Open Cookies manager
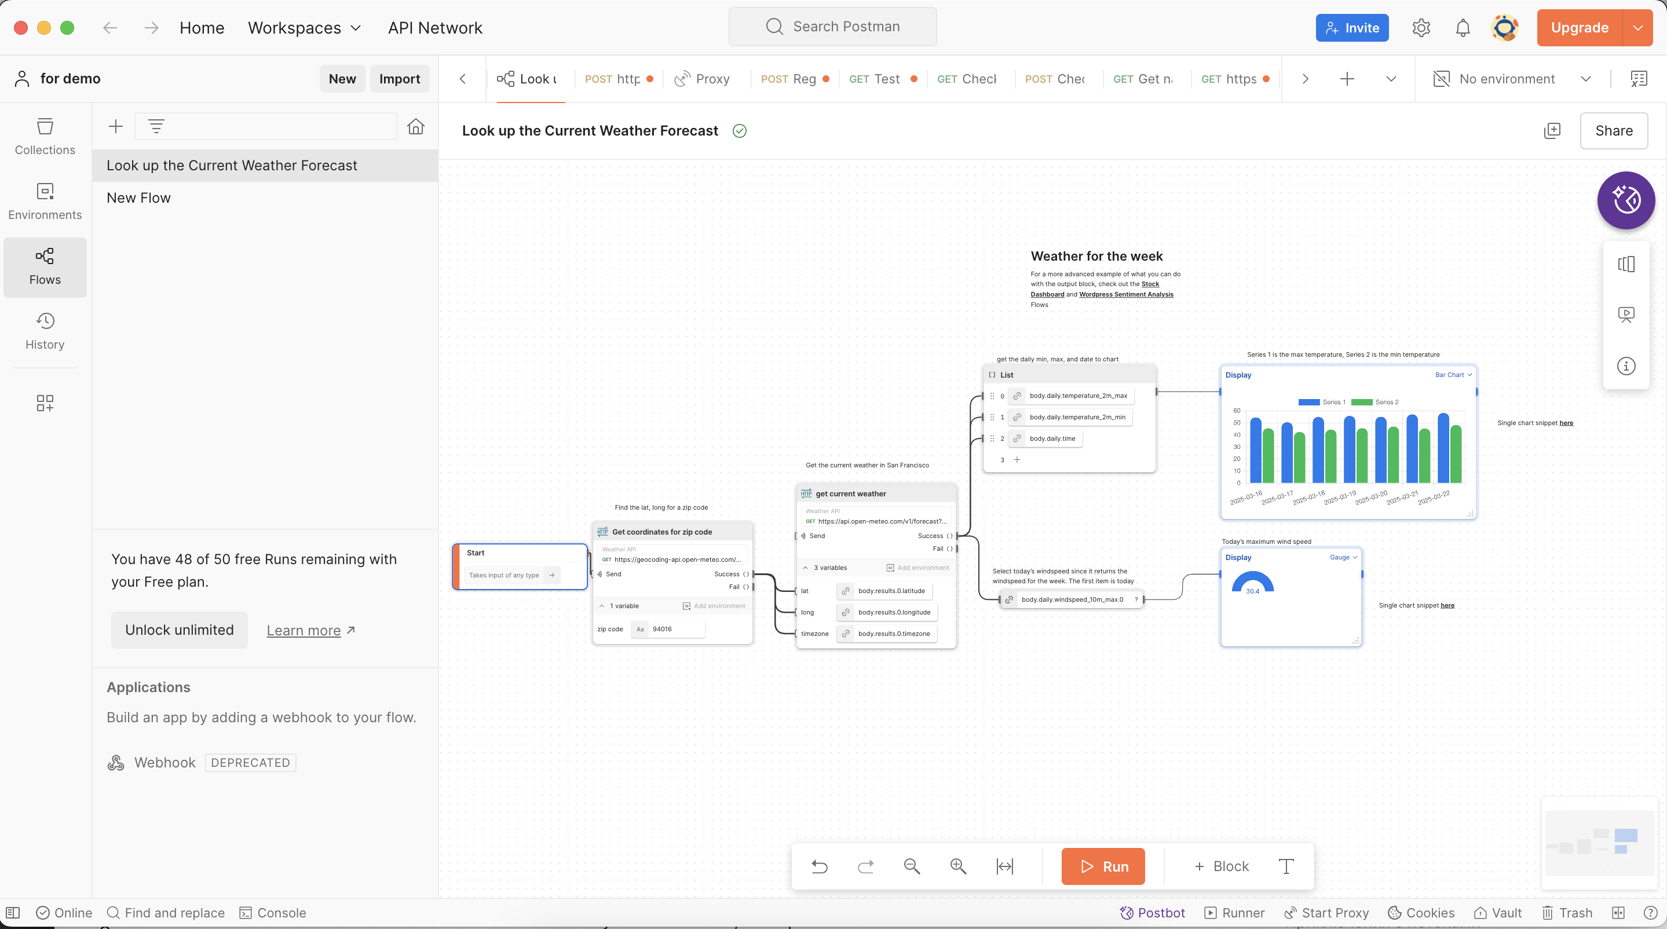The width and height of the screenshot is (1667, 929). [x=1421, y=913]
